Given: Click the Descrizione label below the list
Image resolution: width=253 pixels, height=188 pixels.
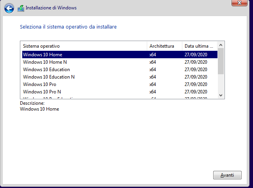Looking at the screenshot, I should point(32,103).
